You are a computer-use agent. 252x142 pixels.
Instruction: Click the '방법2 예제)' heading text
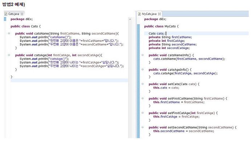coord(14,4)
